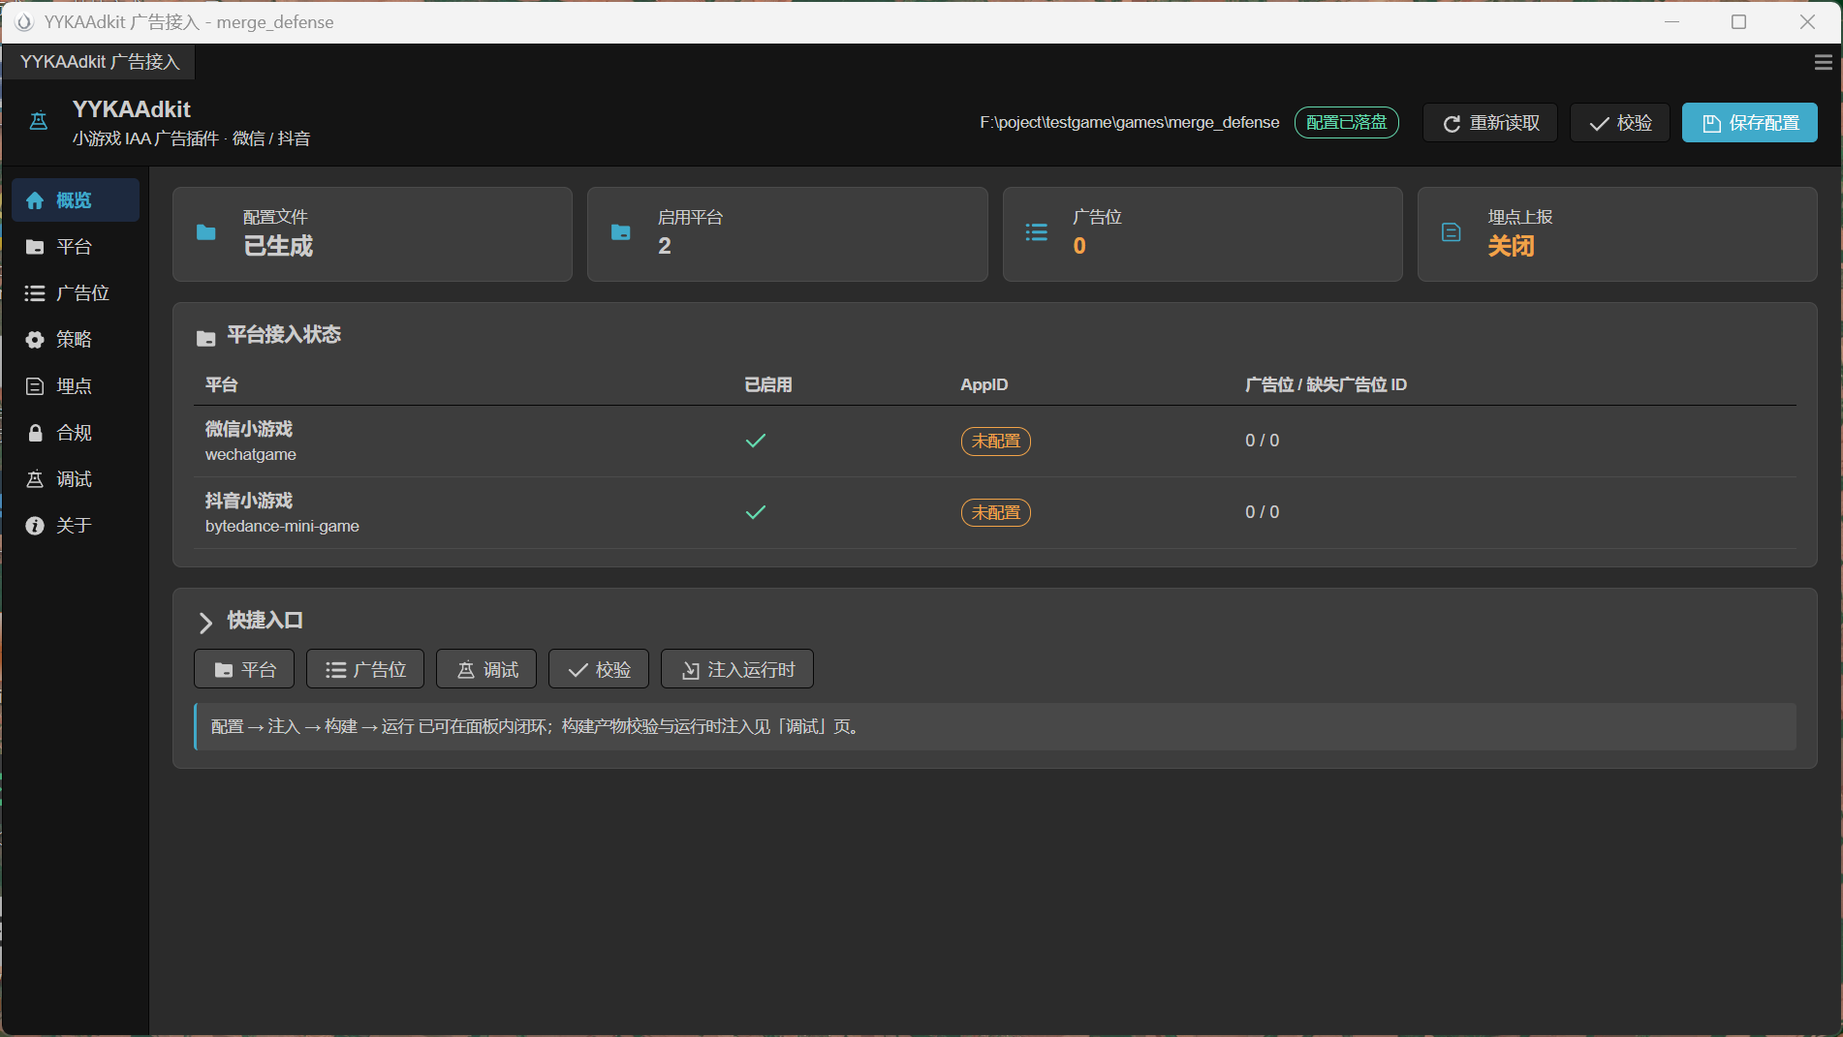Image resolution: width=1843 pixels, height=1037 pixels.
Task: Click the 调试 shortcut button
Action: (x=486, y=669)
